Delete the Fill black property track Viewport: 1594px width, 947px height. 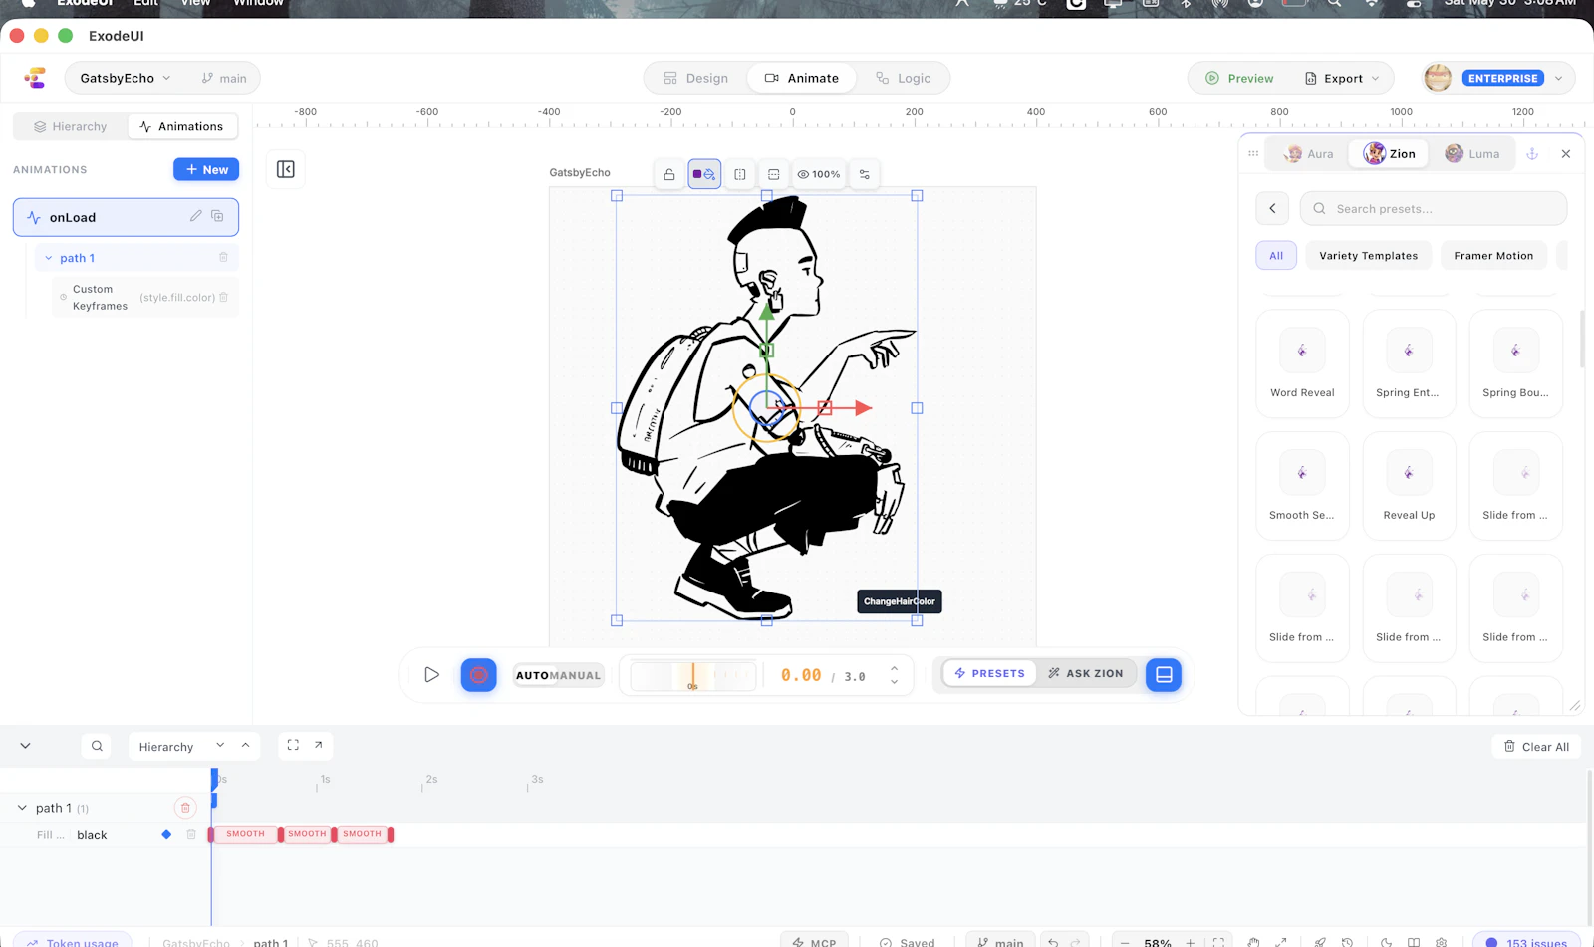[191, 834]
